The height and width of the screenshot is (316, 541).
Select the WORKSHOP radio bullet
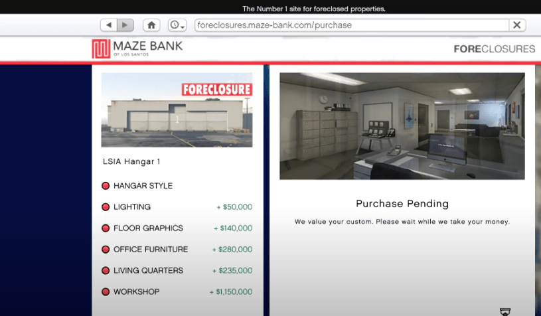(106, 292)
